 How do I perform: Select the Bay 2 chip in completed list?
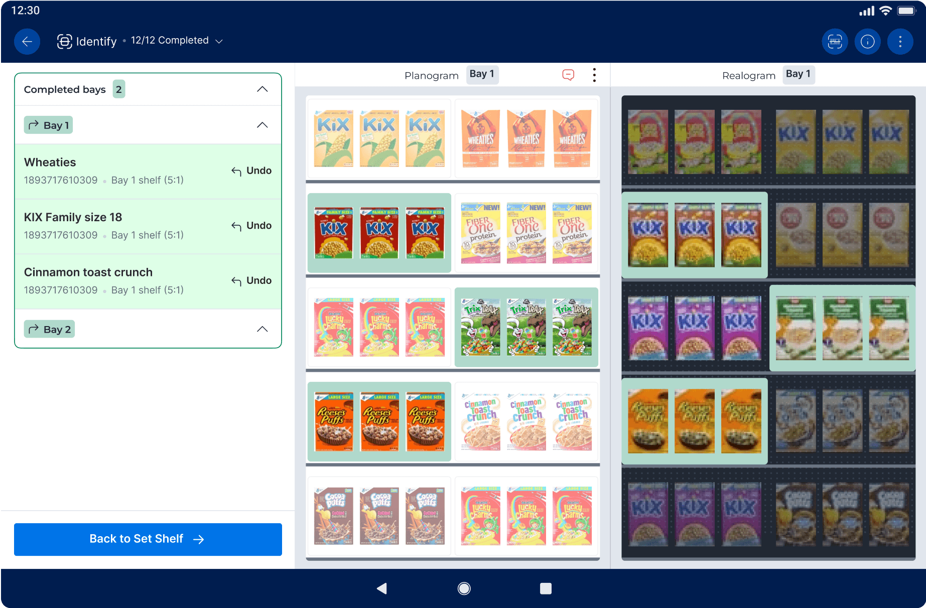tap(49, 329)
